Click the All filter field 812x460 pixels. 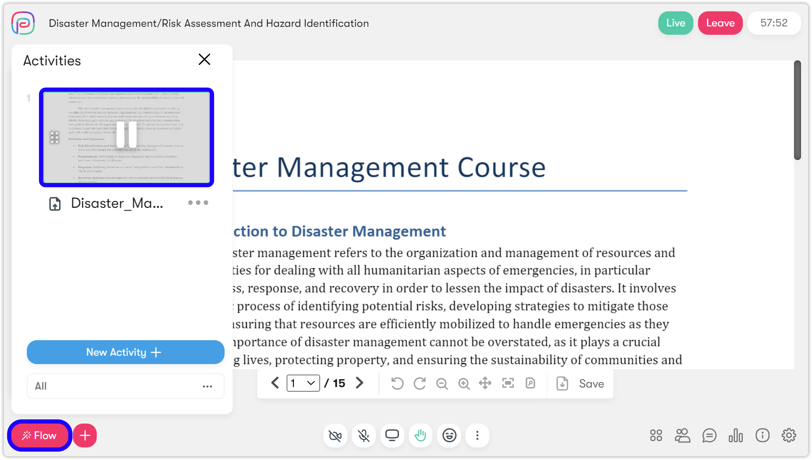click(x=126, y=386)
